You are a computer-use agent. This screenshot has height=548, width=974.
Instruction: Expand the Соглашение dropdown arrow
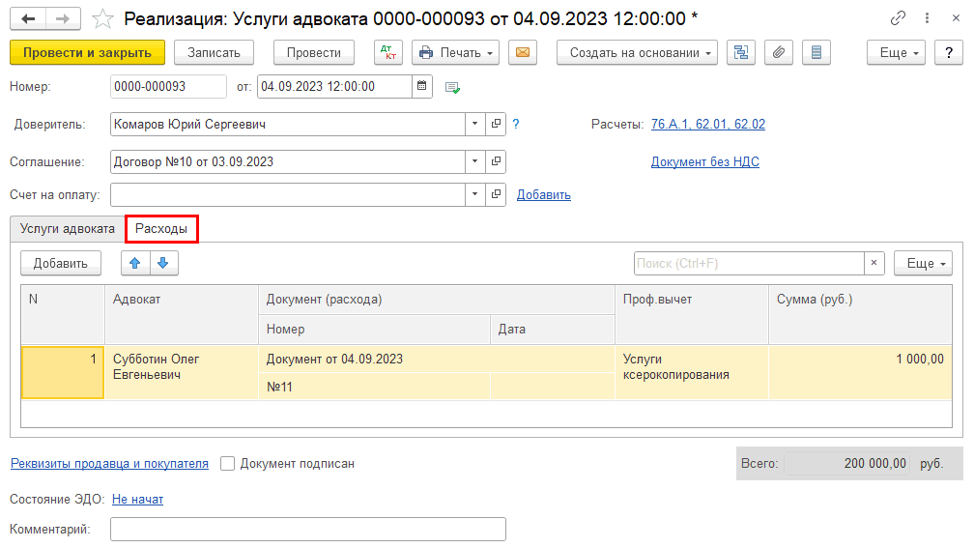[x=474, y=162]
